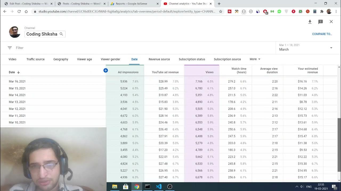Screen dimensions: 341x191
Task: Open the Filter icon
Action: (10, 48)
